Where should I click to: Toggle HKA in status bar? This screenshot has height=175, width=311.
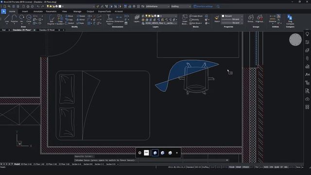pyautogui.click(x=286, y=167)
